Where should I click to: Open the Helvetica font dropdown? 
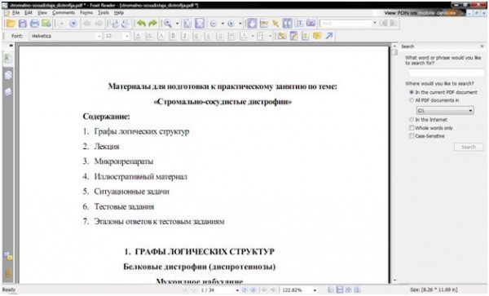[99, 36]
